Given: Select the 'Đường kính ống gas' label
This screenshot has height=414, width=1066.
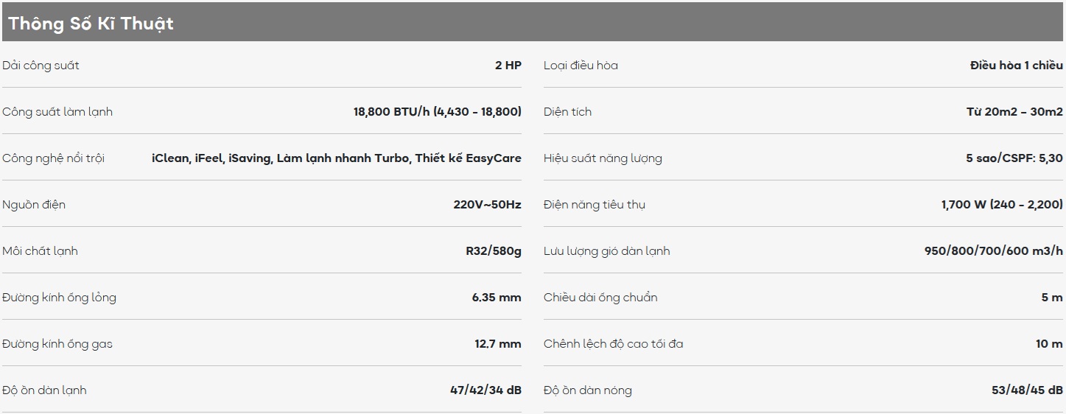Looking at the screenshot, I should [57, 344].
